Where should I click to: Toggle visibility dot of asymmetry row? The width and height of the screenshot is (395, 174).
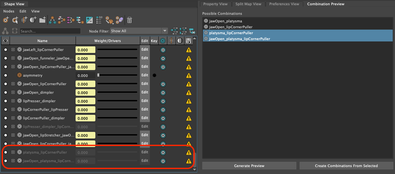click(6, 75)
